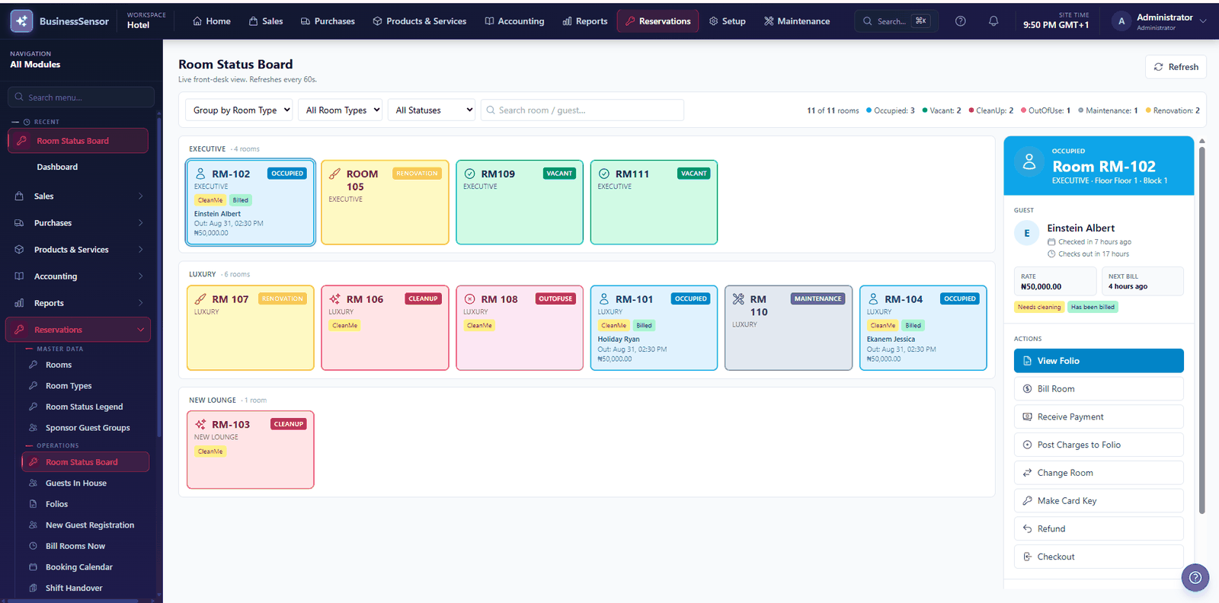The image size is (1219, 603).
Task: Click the Make Card Key action
Action: [x=1099, y=501]
